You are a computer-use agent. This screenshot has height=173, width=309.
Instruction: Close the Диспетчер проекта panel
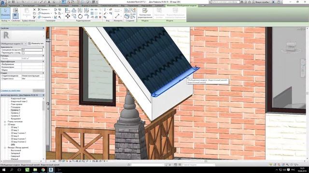click(43, 95)
